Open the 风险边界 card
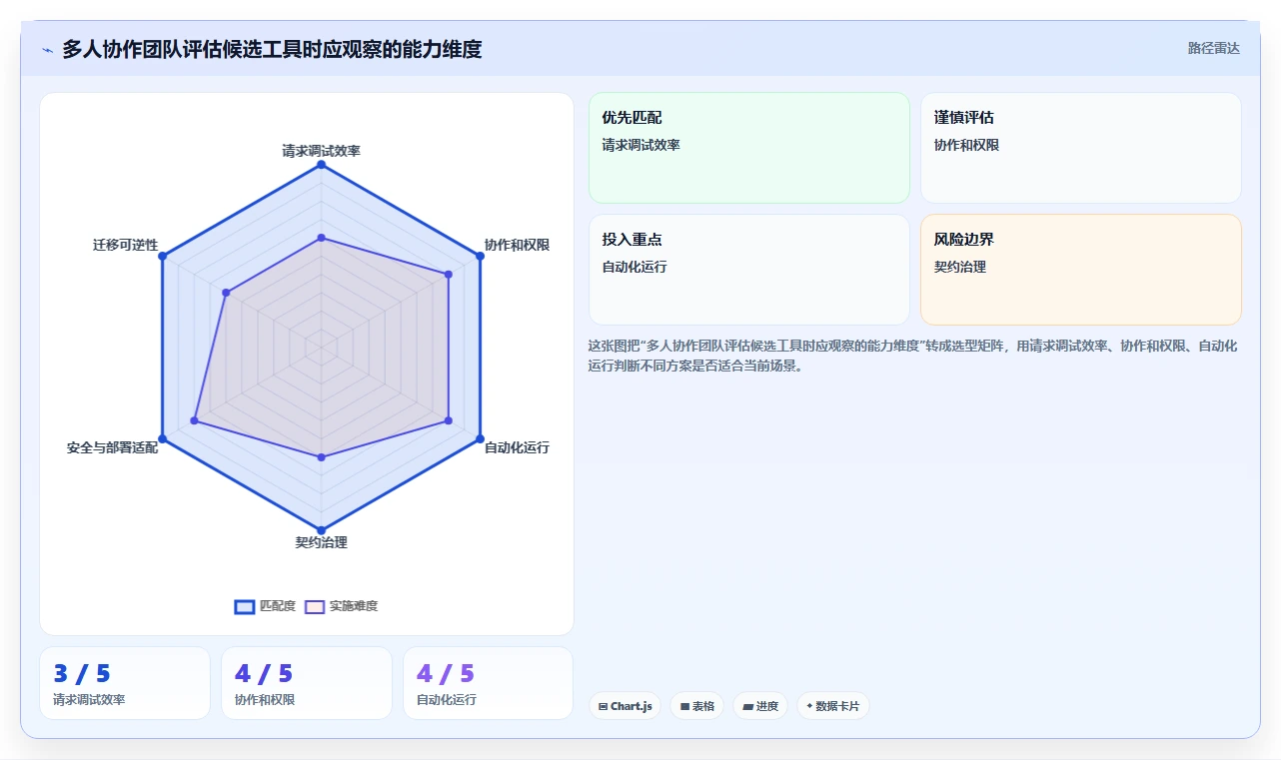The width and height of the screenshot is (1281, 760). point(1081,270)
